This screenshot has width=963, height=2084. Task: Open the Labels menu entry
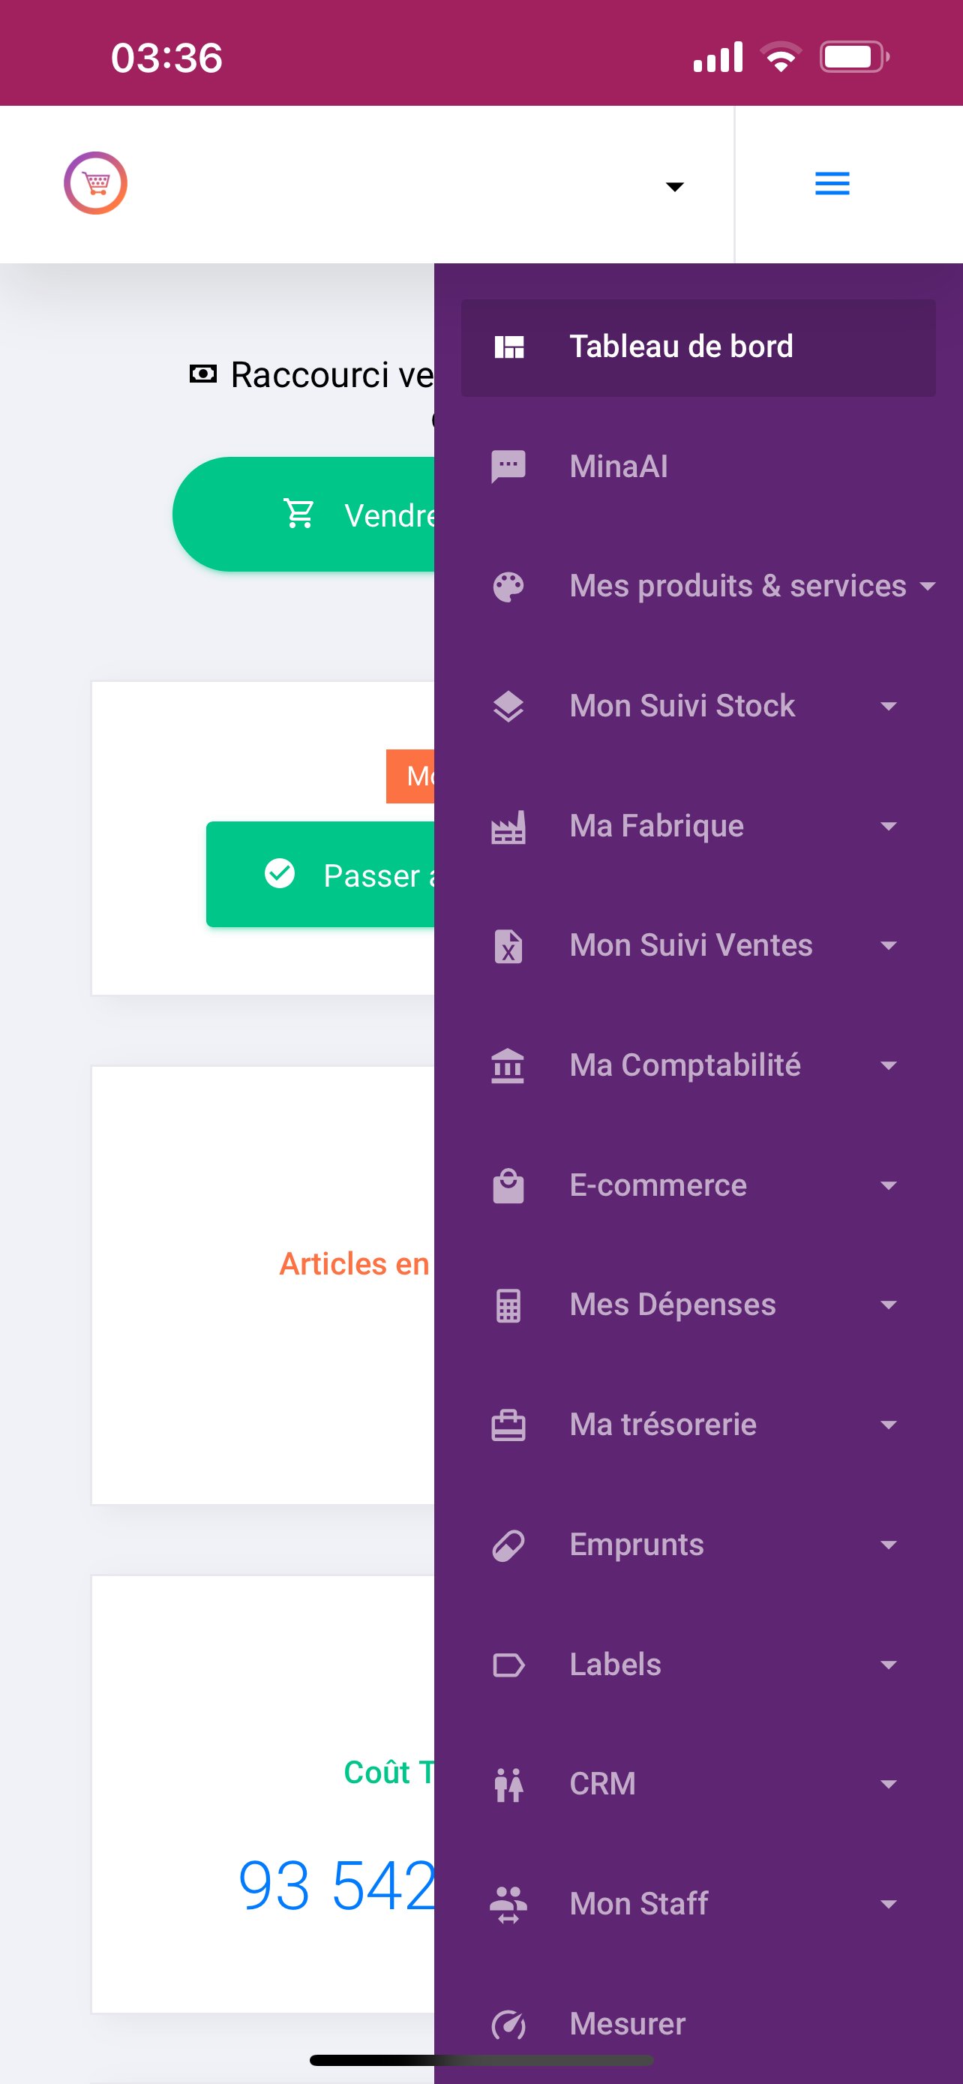pos(697,1664)
